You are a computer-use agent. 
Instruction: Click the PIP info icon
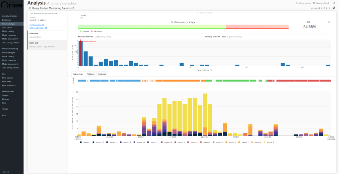329,22
